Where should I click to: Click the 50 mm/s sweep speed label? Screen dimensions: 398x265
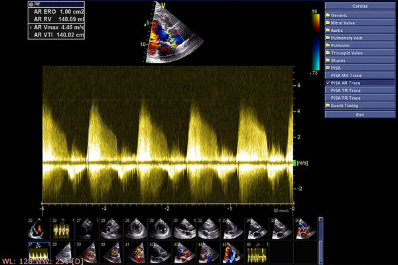[281, 211]
